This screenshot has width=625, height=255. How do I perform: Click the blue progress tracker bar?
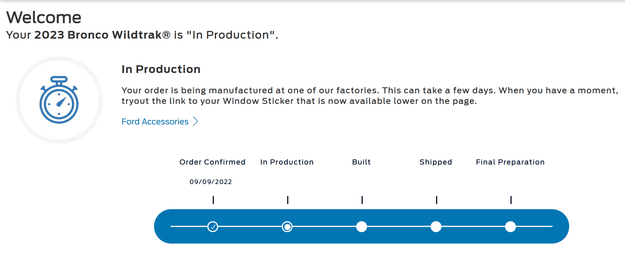(x=362, y=226)
